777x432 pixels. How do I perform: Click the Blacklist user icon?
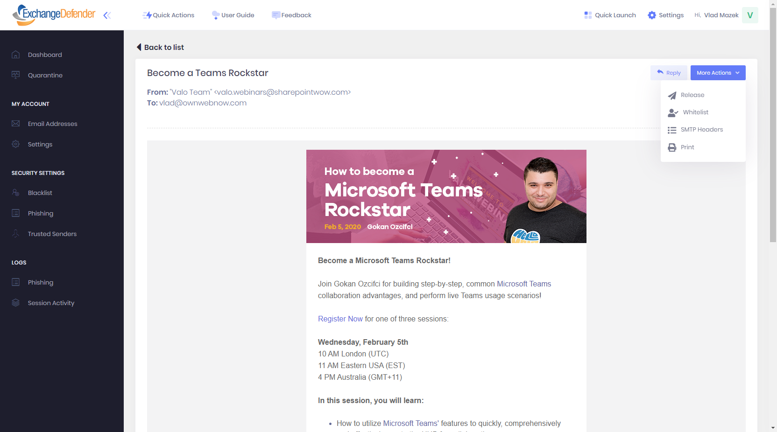[x=16, y=193]
